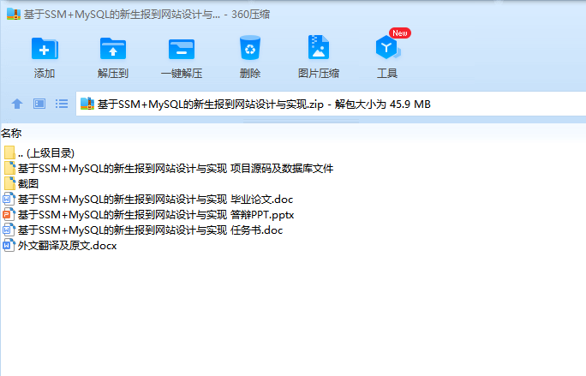This screenshot has width=586, height=376.
Task: Open the 工具 (Tools) icon
Action: pos(387,47)
